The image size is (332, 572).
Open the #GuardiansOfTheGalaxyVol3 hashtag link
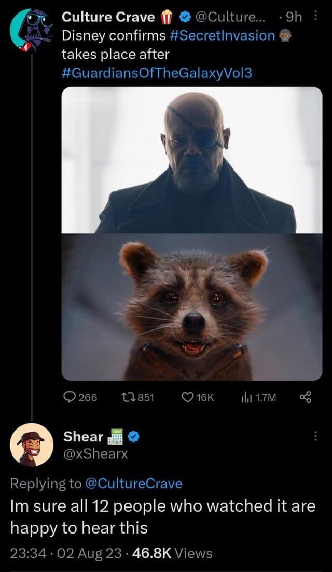coord(157,73)
